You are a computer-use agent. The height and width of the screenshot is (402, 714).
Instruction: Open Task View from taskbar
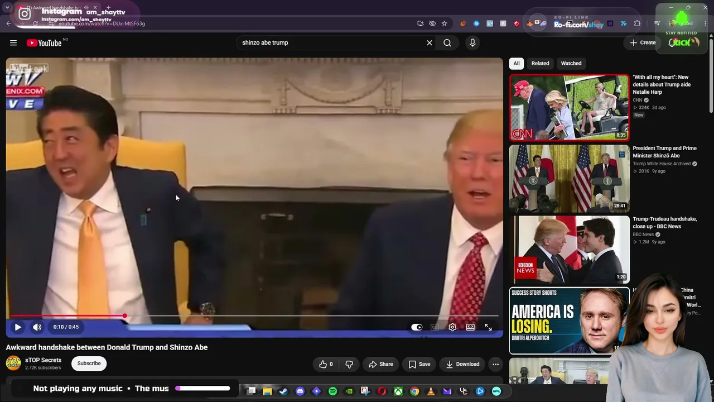pos(251,391)
